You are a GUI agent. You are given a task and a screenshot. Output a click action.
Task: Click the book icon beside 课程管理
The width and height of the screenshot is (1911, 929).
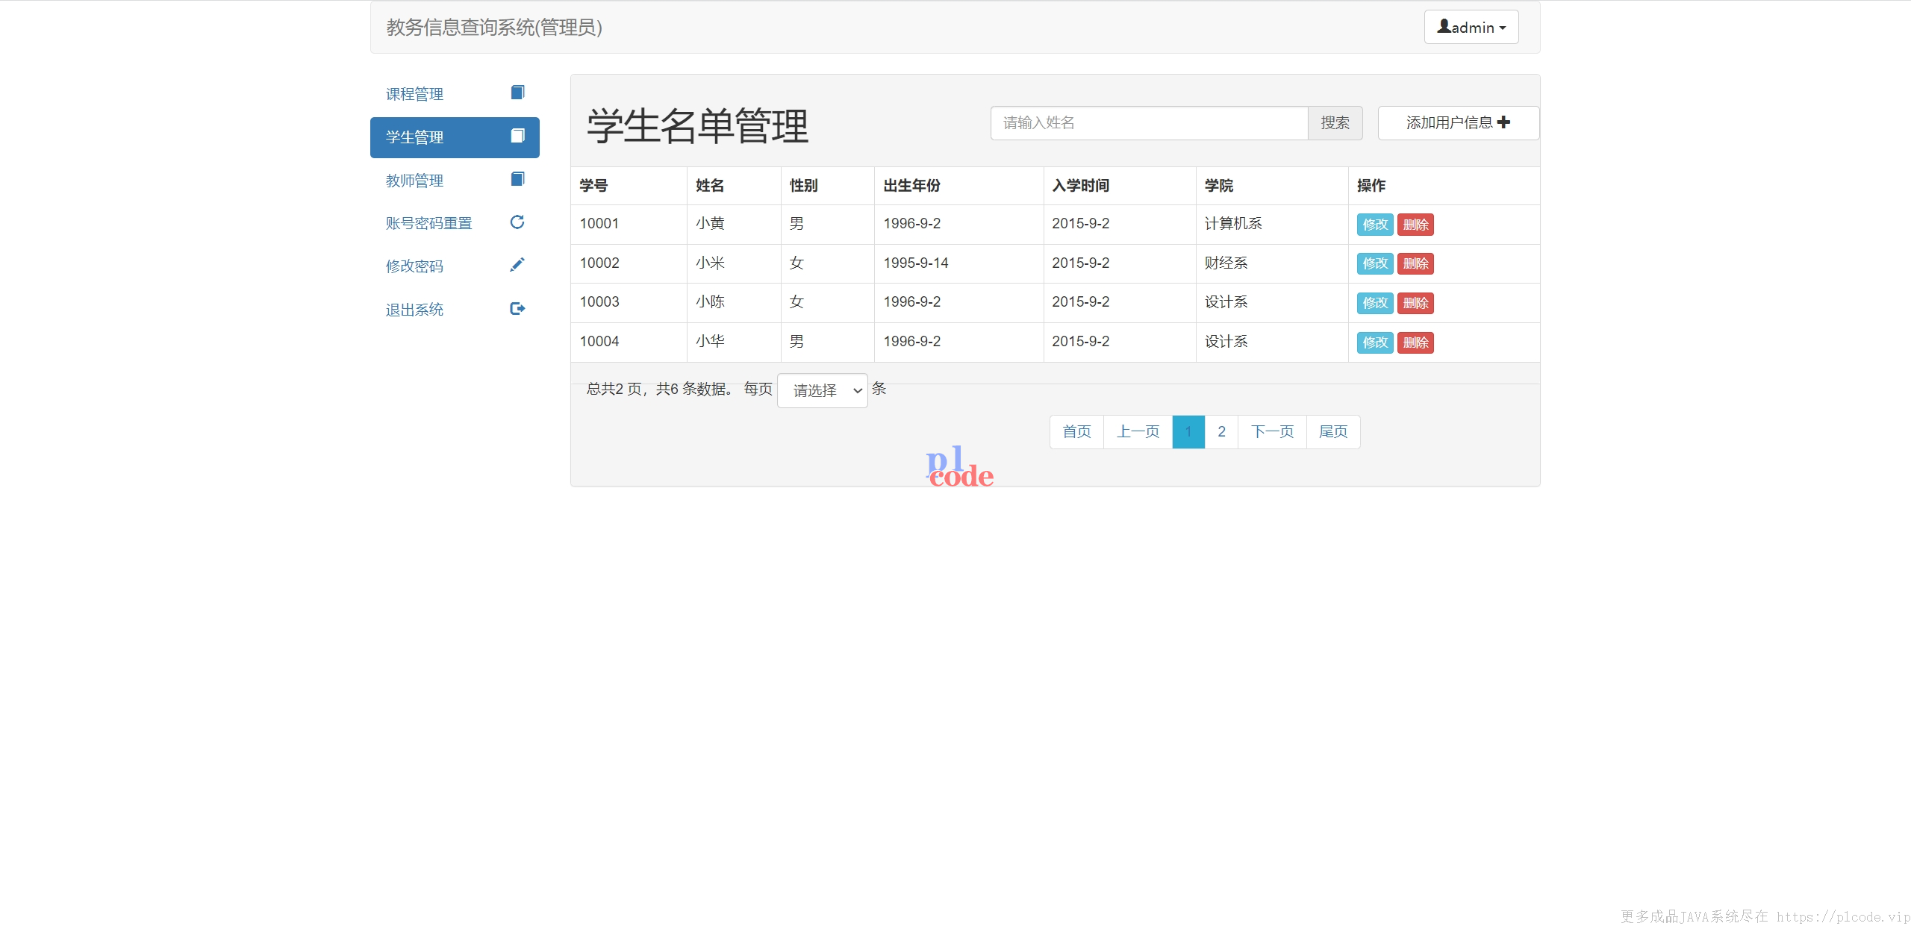(517, 93)
